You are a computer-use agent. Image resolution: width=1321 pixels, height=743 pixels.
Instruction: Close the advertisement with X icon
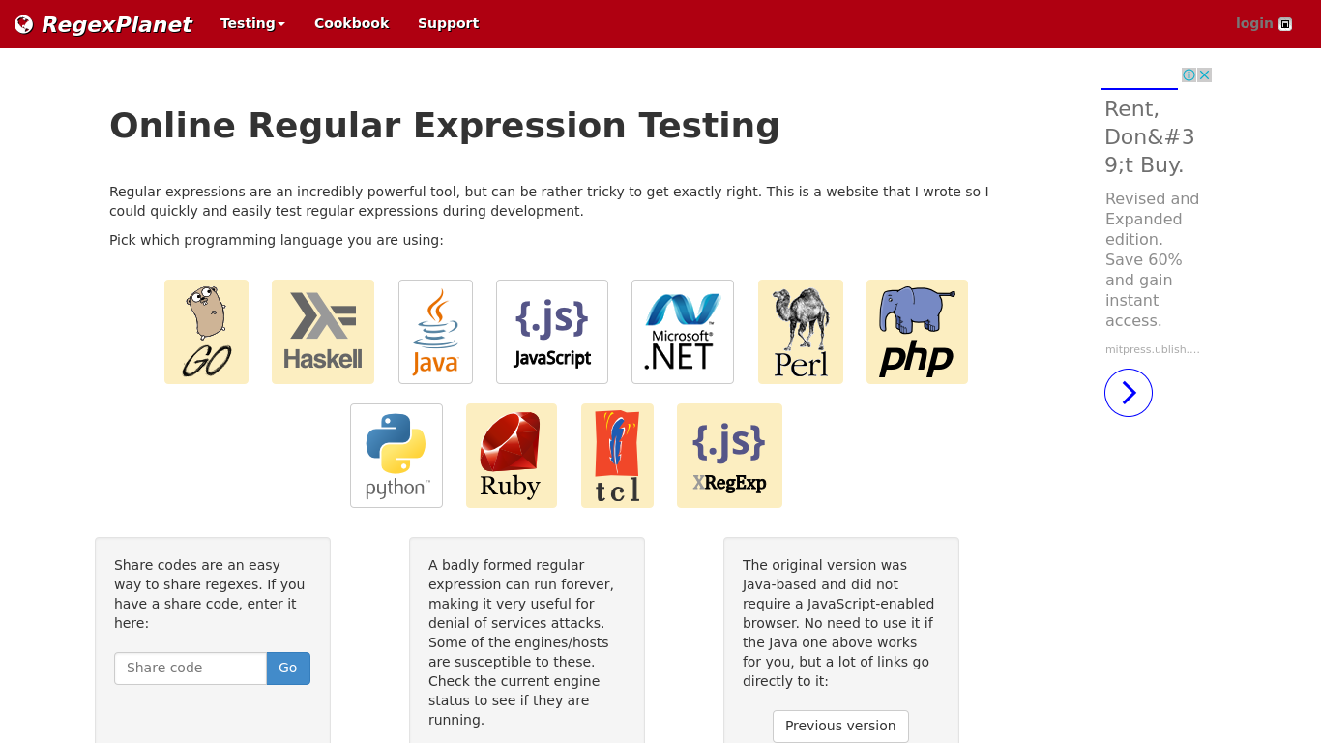coord(1205,74)
